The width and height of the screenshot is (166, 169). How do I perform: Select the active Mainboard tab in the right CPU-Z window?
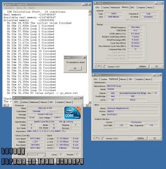tap(113, 79)
